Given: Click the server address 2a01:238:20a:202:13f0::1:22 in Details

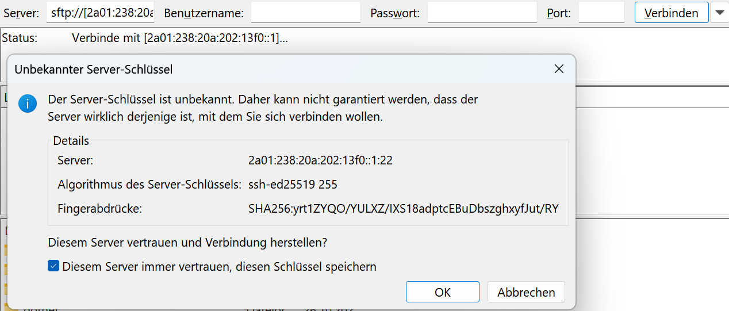Looking at the screenshot, I should pyautogui.click(x=320, y=160).
